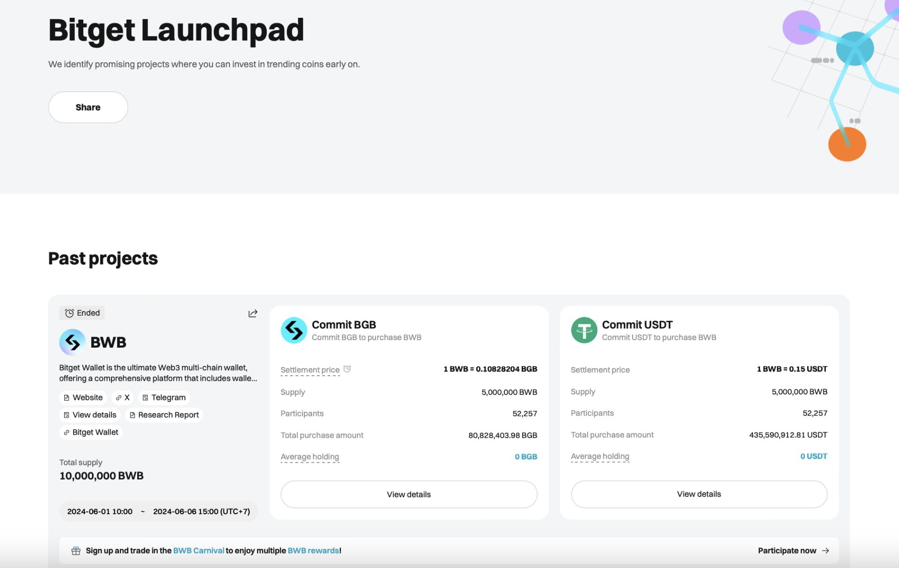Click View details in Commit USDT card
The width and height of the screenshot is (899, 568).
[699, 494]
